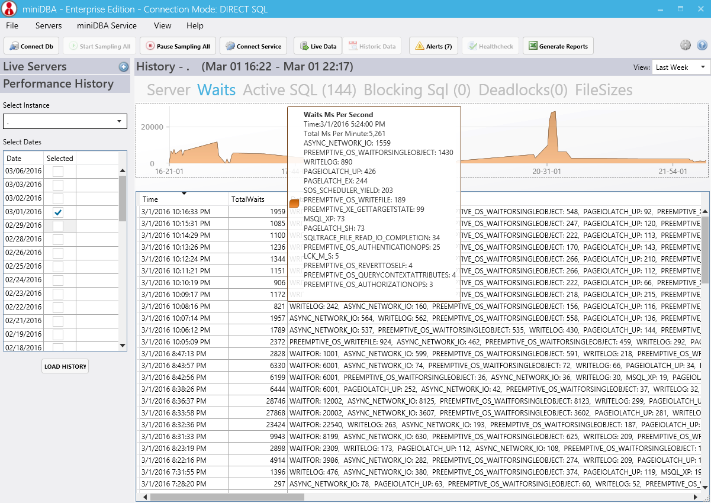Open the Deadlocks(0) tab
The image size is (711, 503).
coord(523,90)
